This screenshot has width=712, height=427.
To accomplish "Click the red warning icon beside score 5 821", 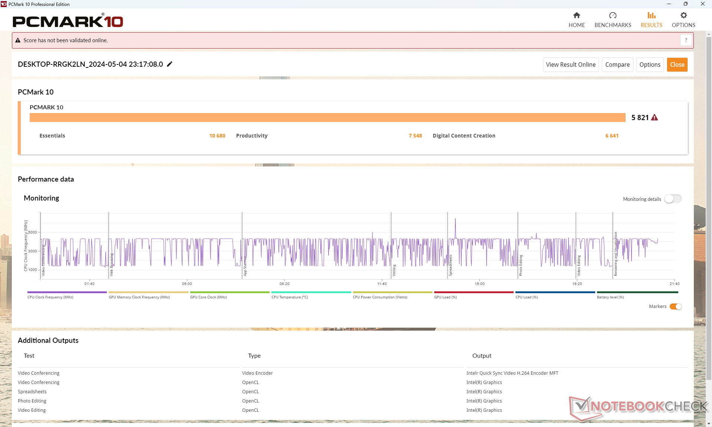I will [x=655, y=117].
